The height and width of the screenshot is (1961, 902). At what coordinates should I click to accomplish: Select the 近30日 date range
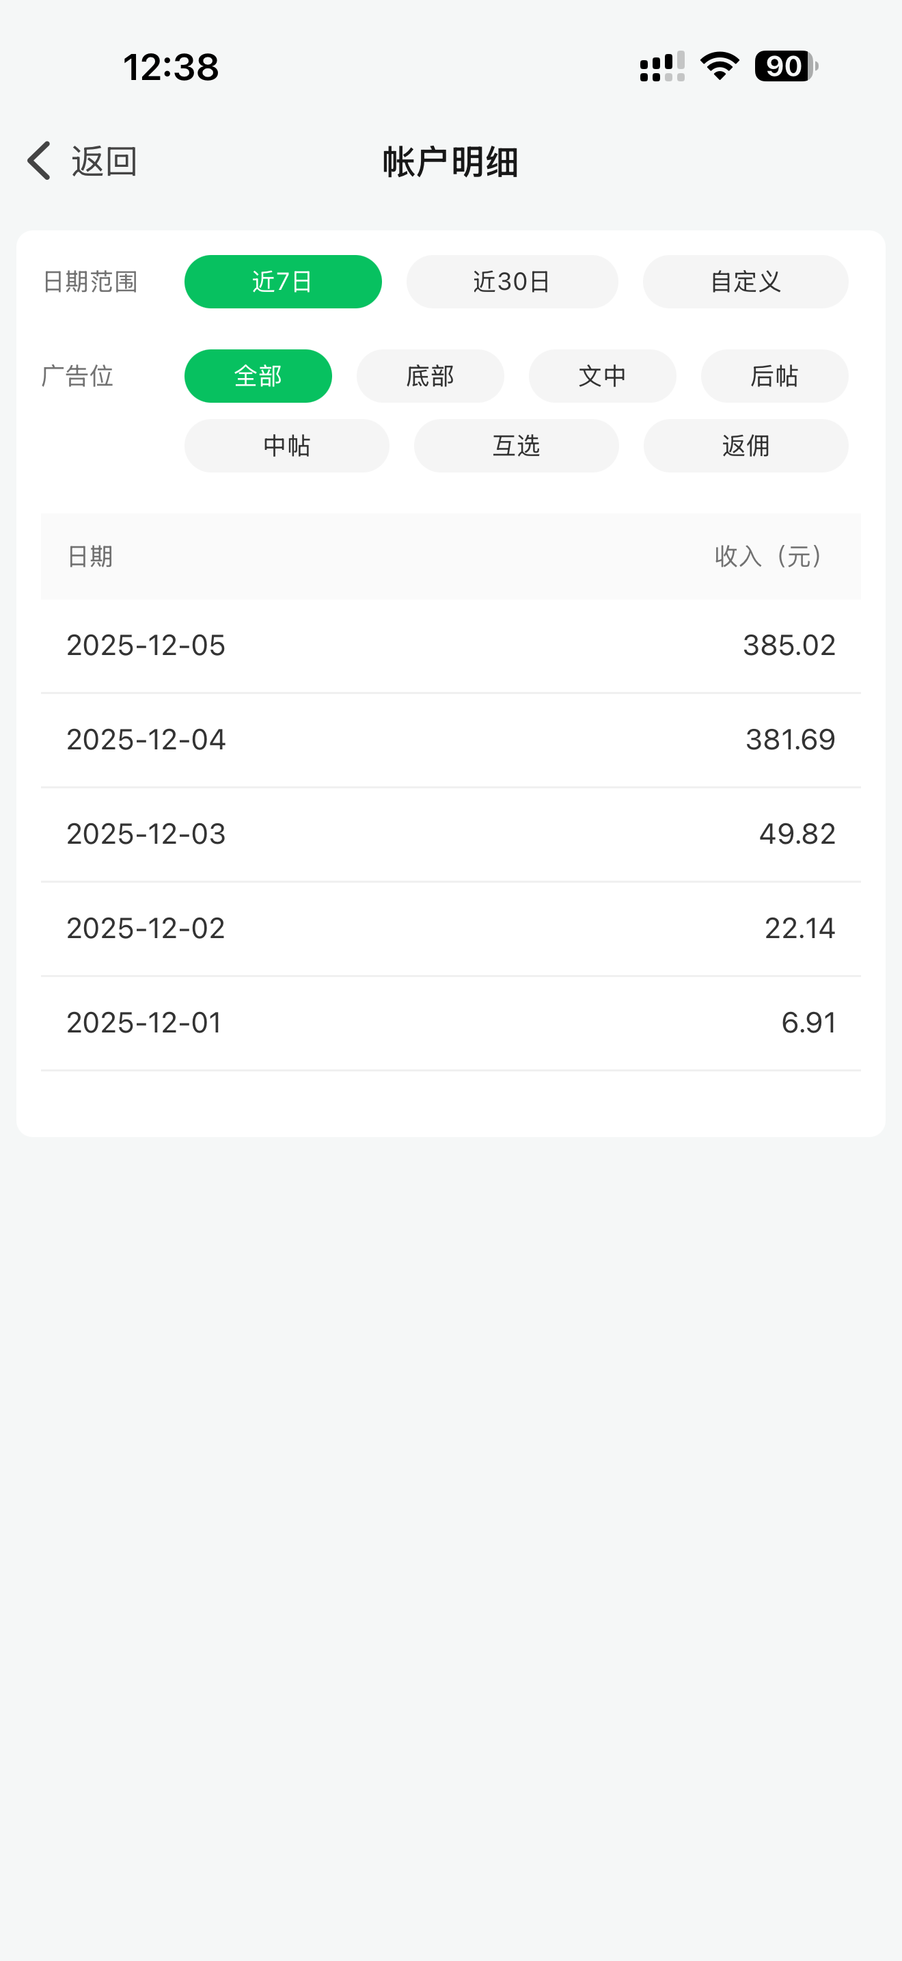(x=512, y=282)
